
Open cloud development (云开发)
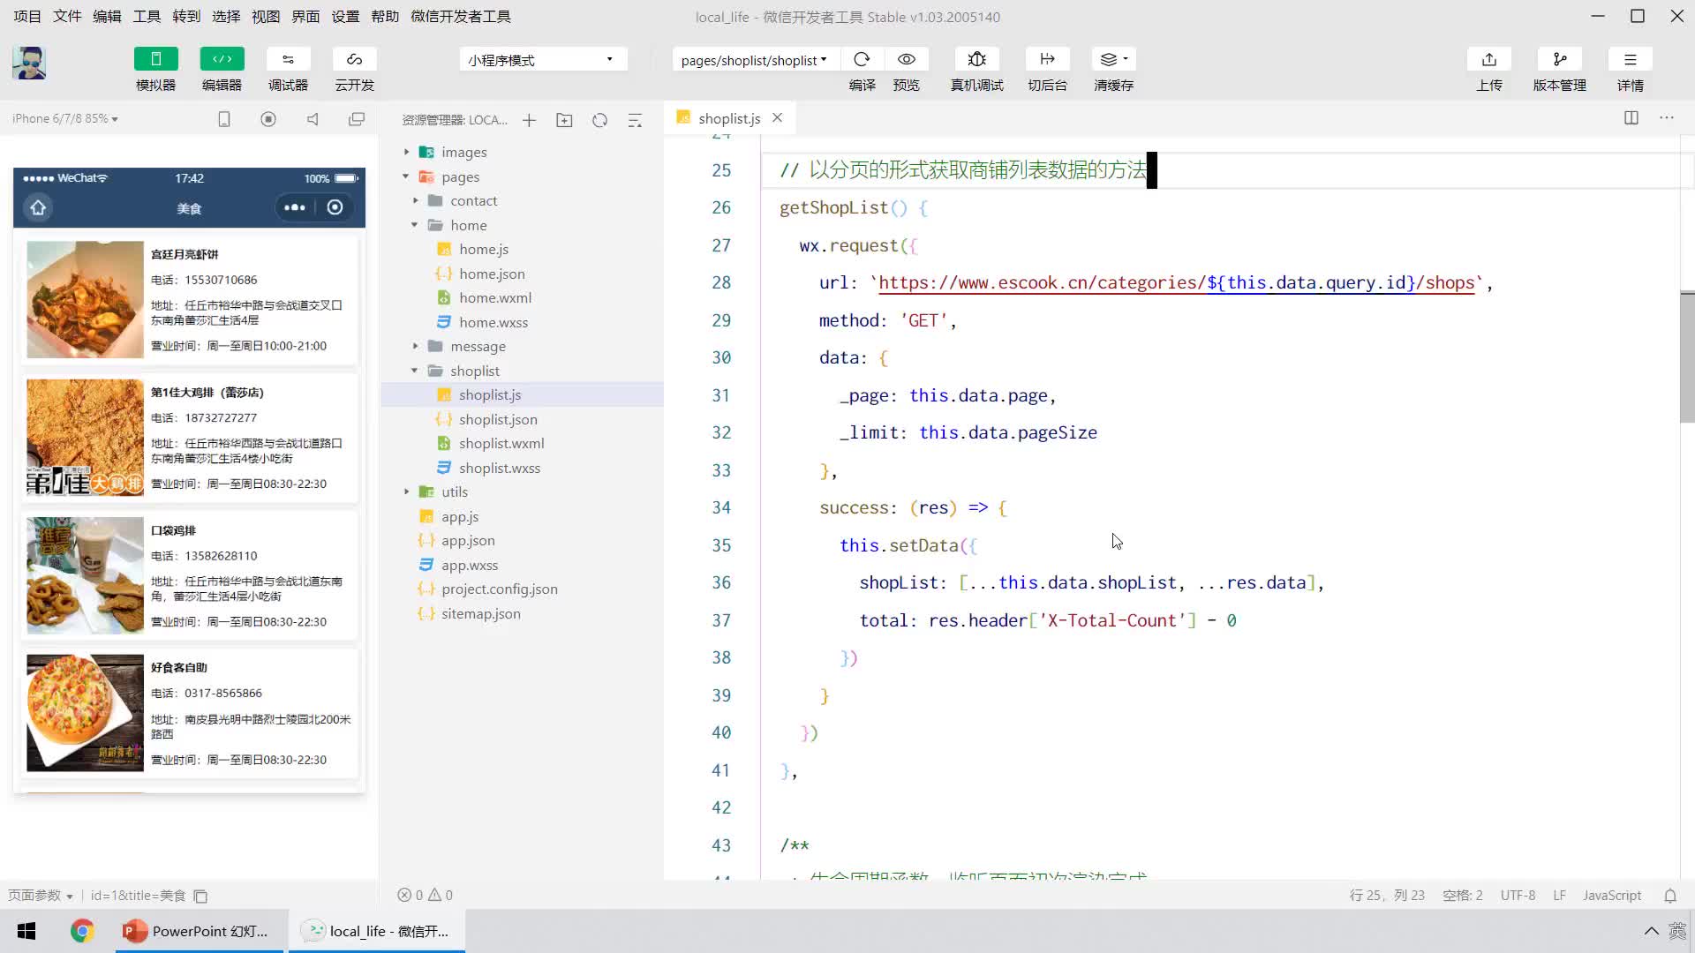tap(354, 59)
